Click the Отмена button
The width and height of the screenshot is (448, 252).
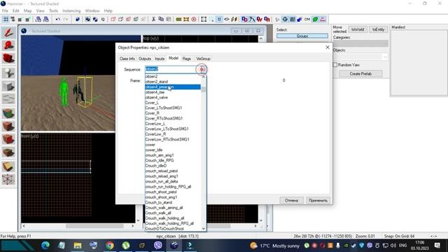click(291, 200)
